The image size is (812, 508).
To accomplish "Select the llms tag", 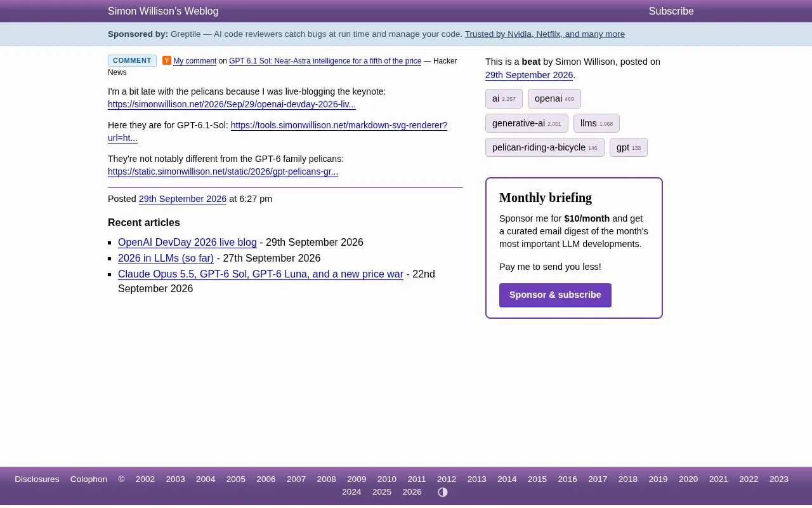I will click(596, 123).
